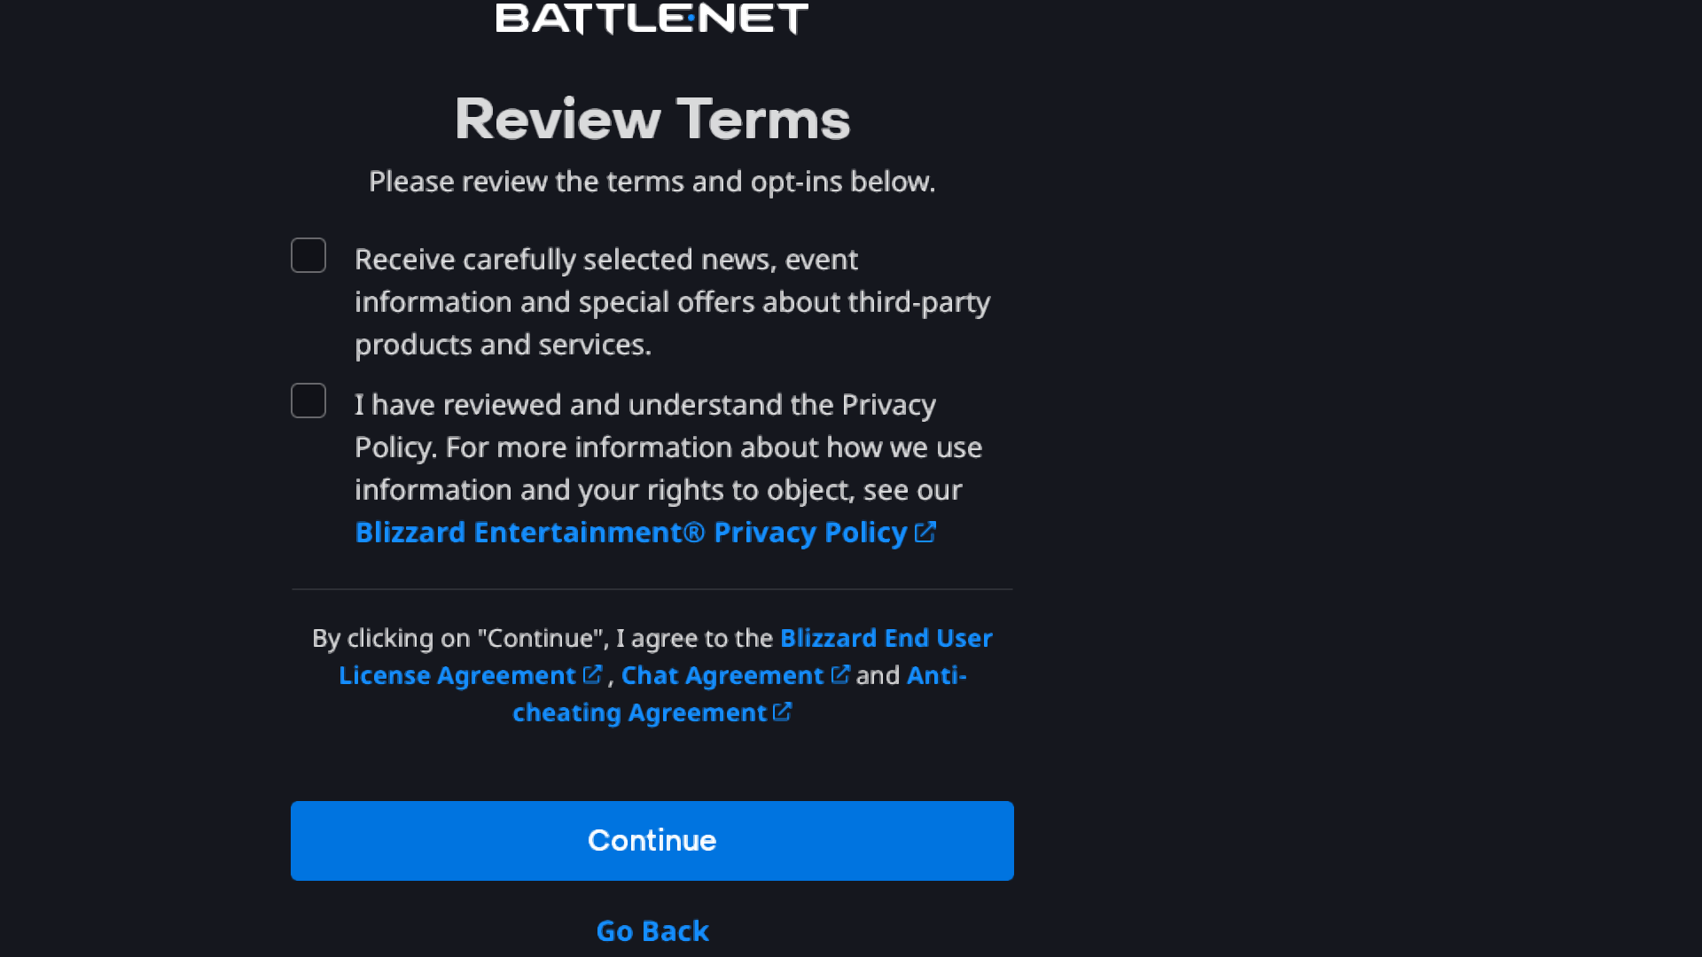Open the Chat Agreement link
1702x957 pixels.
click(722, 675)
